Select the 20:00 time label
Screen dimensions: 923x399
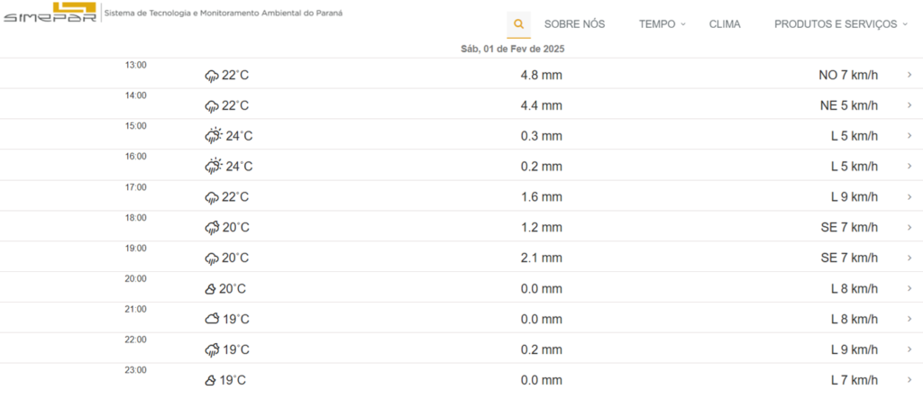coord(135,279)
